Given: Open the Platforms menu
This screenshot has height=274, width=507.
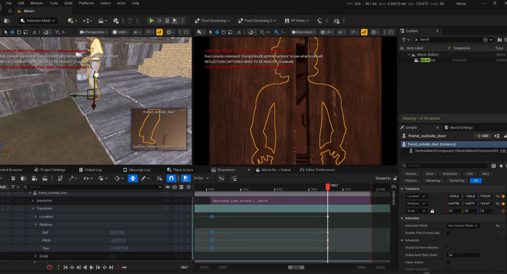Looking at the screenshot, I should tap(86, 3).
